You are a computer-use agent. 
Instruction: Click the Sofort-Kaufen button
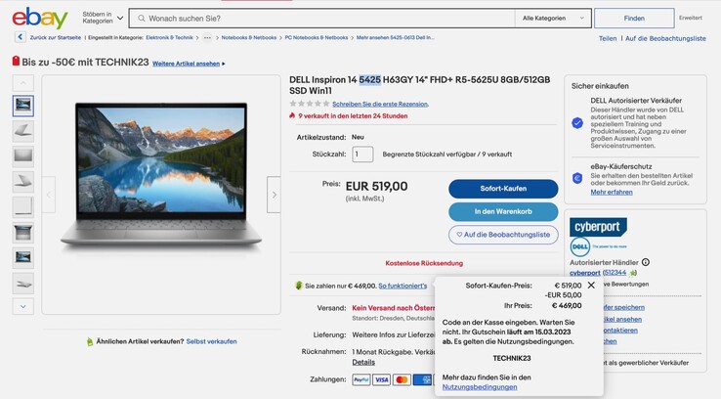pos(503,189)
